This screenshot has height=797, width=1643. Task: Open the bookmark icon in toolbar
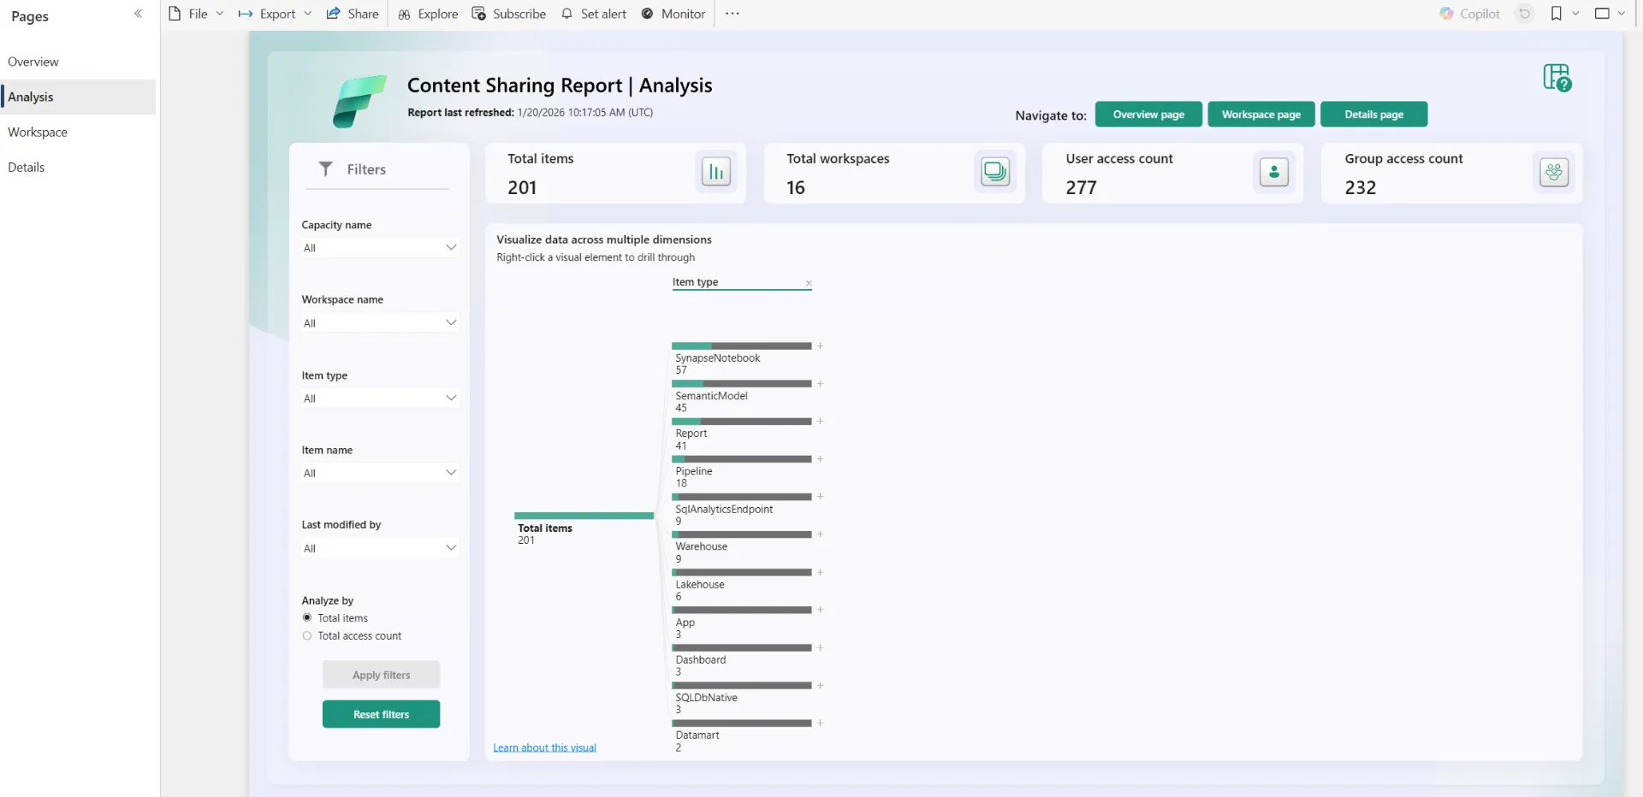1556,14
